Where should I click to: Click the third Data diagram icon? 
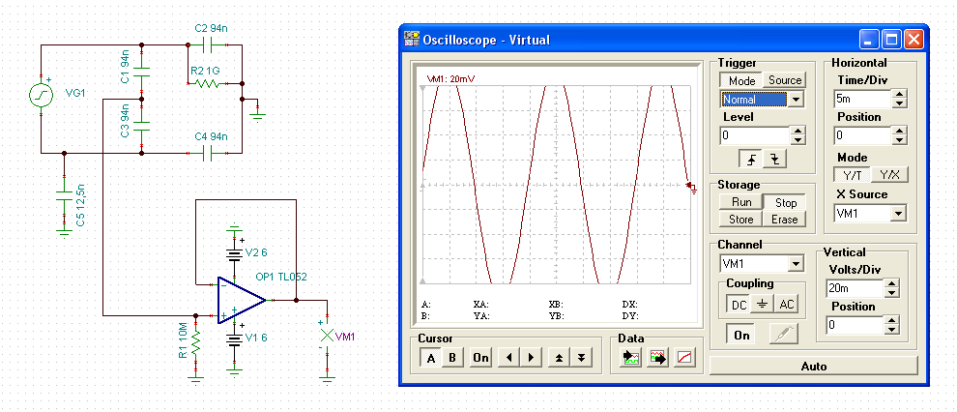pyautogui.click(x=684, y=358)
